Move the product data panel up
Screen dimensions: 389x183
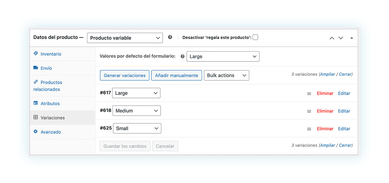(x=332, y=38)
